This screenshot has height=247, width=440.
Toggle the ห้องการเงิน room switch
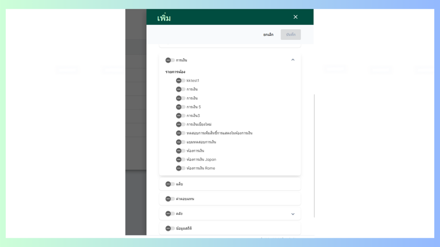180,150
